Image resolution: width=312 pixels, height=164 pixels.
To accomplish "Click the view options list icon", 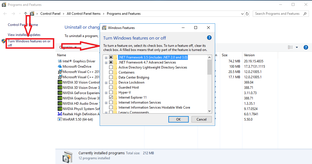I will pyautogui.click(x=290, y=47).
